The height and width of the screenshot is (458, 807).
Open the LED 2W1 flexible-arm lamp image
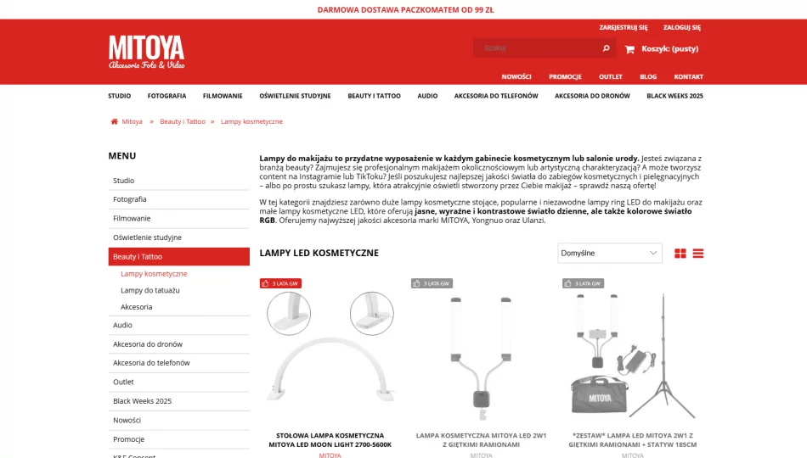point(481,357)
